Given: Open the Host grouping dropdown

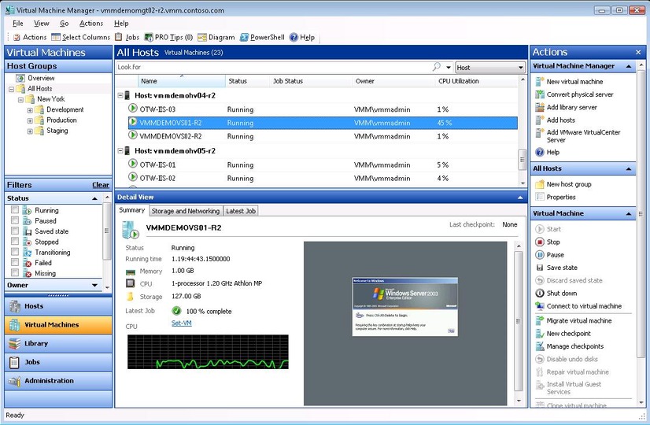Looking at the screenshot, I should click(490, 68).
